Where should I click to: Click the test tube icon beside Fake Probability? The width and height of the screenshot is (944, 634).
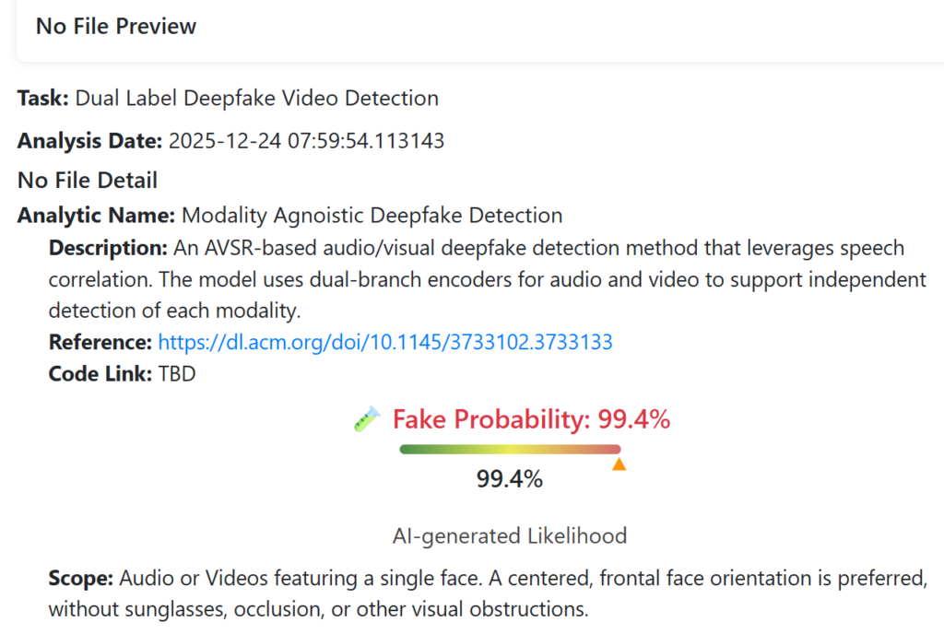(x=367, y=420)
